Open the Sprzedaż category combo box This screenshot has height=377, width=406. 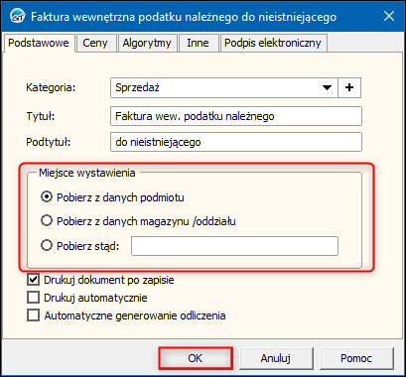(224, 87)
